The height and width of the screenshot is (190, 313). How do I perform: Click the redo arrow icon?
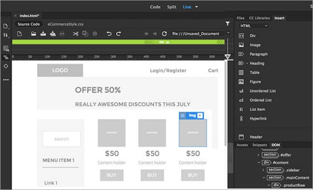coord(119,33)
